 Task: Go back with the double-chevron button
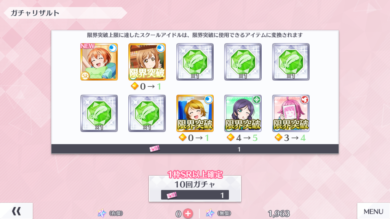point(16,211)
